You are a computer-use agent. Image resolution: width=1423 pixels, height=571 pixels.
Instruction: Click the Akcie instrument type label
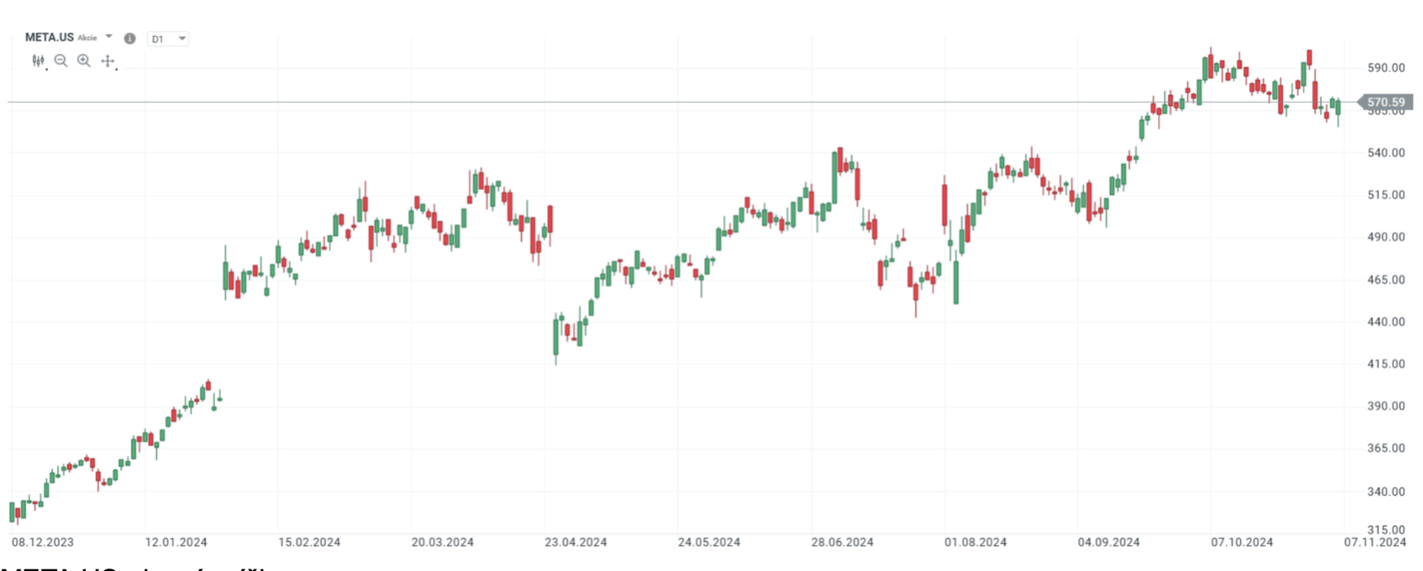87,38
